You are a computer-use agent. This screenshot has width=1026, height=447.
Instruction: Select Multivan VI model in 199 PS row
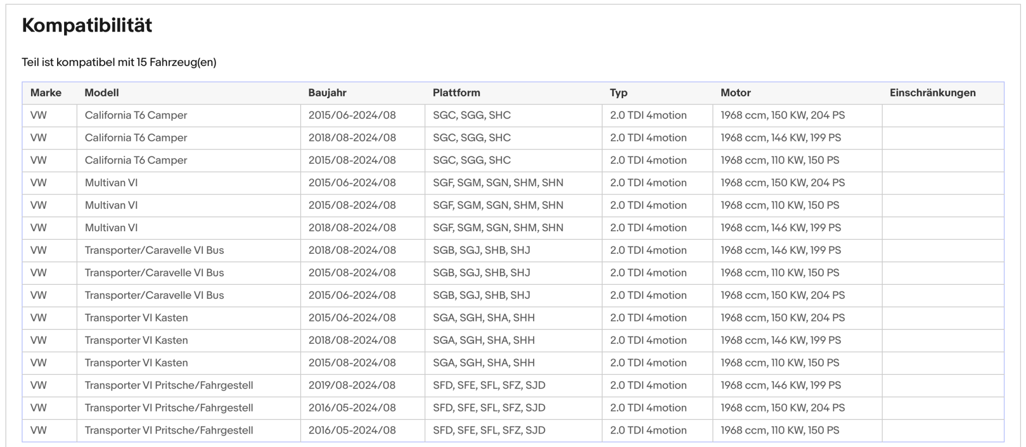click(111, 228)
